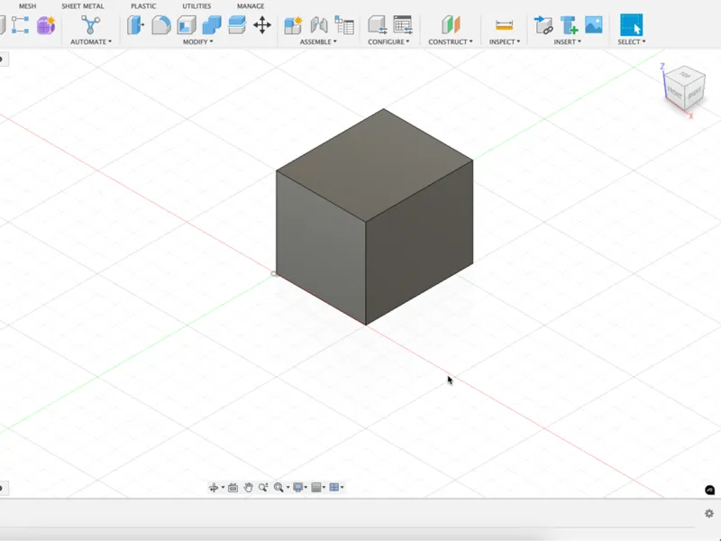Click the TOP face of the ViewCube
Image resolution: width=721 pixels, height=541 pixels.
coord(685,76)
